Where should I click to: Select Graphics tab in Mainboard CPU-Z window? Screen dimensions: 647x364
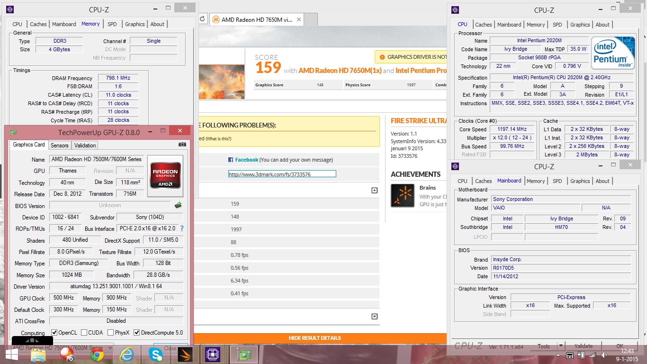580,181
